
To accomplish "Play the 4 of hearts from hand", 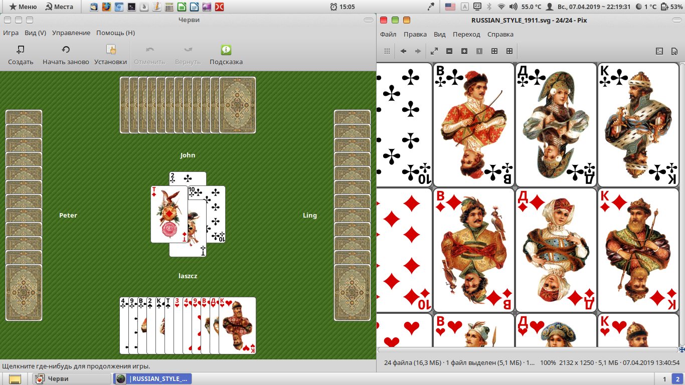I will 187,325.
